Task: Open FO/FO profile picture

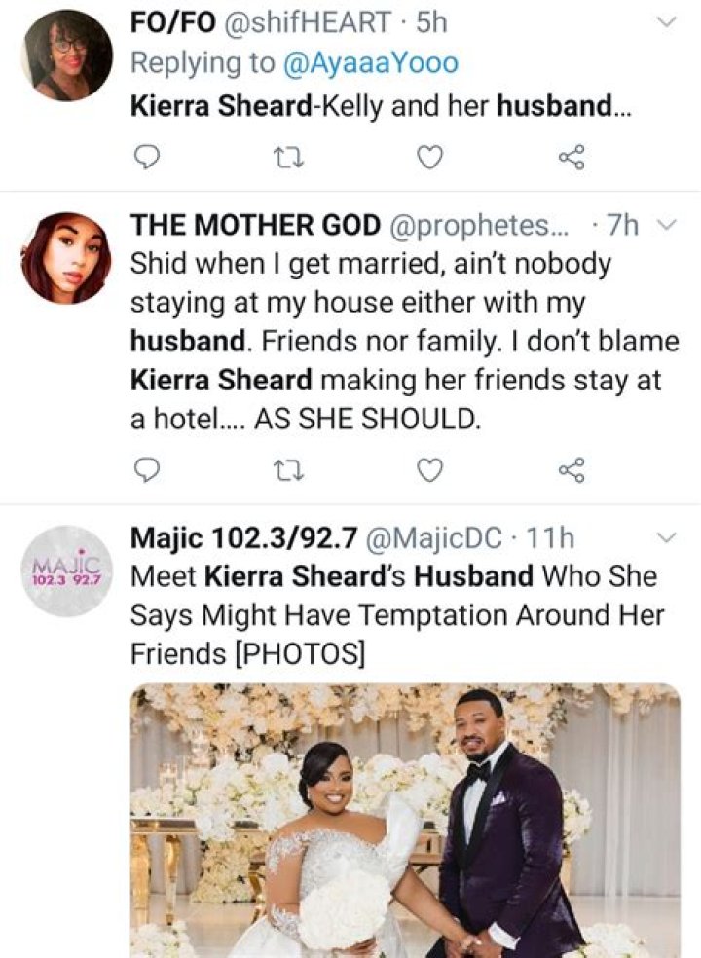Action: 66,55
